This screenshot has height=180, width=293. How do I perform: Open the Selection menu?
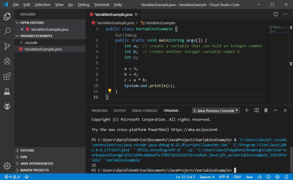(42, 5)
